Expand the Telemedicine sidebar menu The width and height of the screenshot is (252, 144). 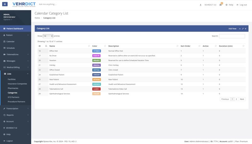[x=12, y=54]
